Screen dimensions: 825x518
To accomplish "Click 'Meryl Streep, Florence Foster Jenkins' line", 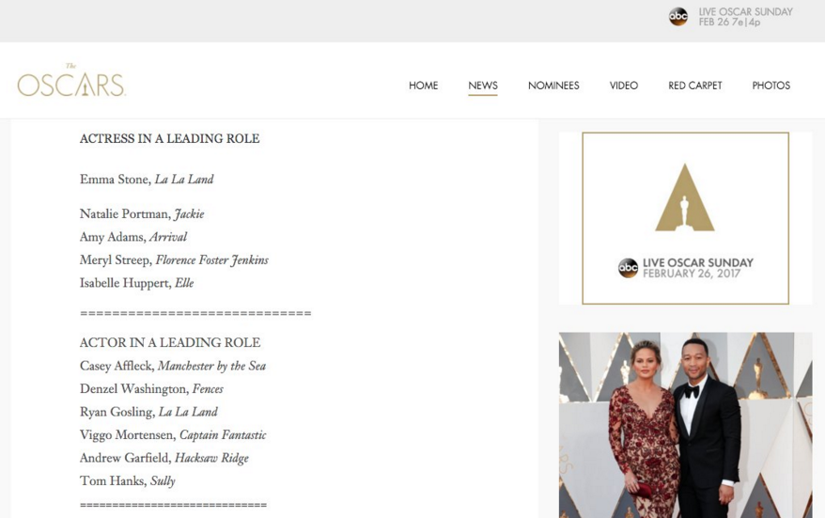I will click(174, 260).
